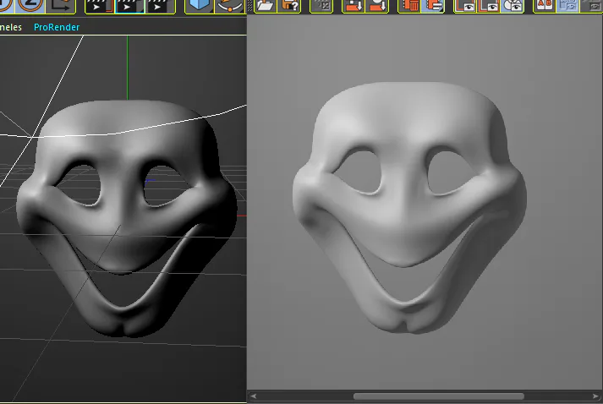603x404 pixels.
Task: Select the spline pen arc icon
Action: (x=229, y=6)
